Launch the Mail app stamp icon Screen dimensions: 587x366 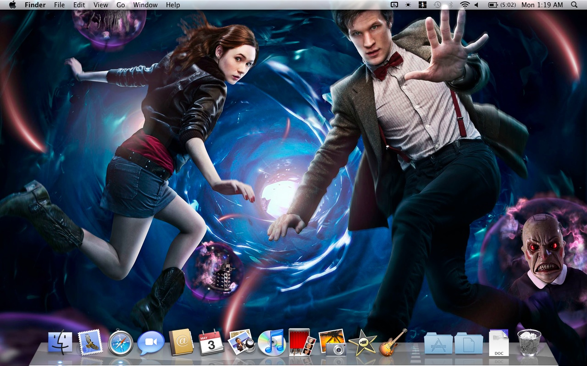point(90,343)
